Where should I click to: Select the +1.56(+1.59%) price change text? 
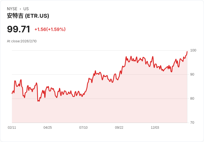click(x=50, y=29)
